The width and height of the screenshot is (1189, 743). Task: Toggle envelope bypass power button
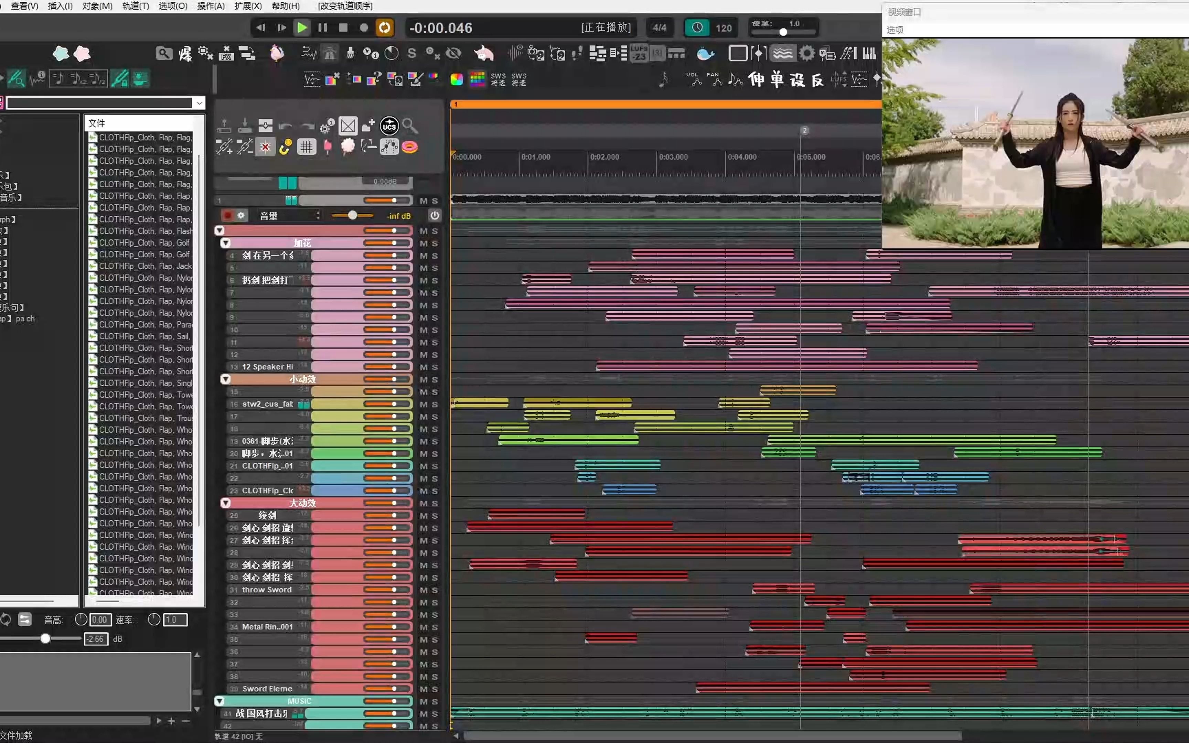(434, 215)
